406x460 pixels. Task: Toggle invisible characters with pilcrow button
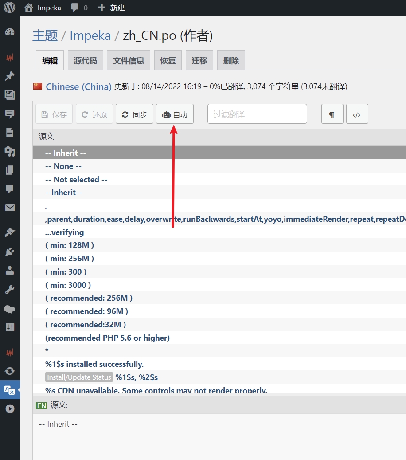pyautogui.click(x=332, y=114)
